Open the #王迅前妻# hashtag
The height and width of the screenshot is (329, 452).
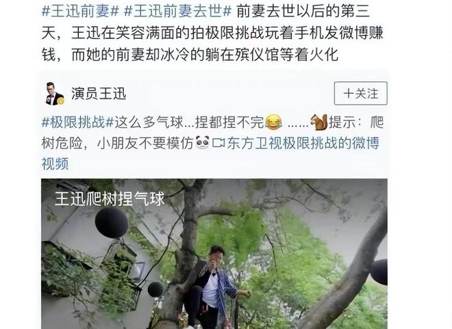80,12
